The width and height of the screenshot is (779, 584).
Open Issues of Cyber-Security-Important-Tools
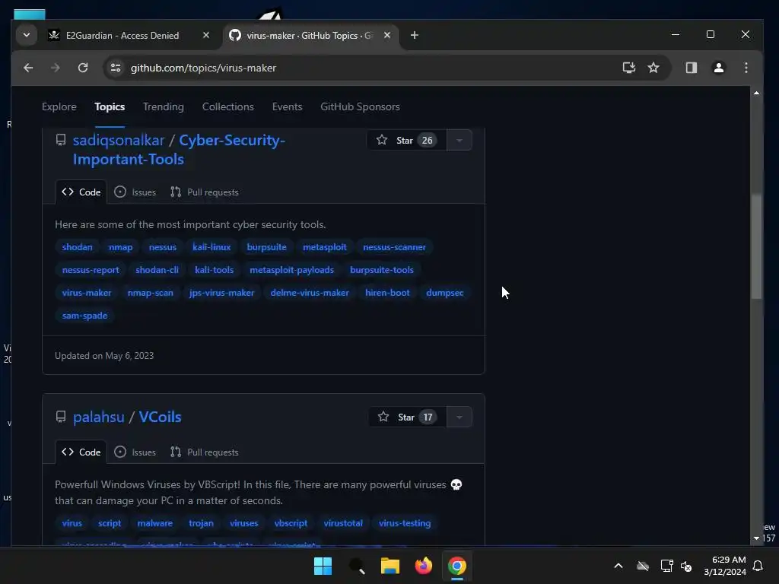(x=135, y=192)
